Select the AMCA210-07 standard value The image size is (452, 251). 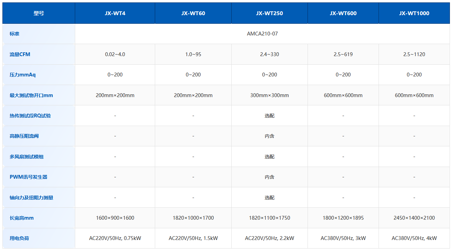click(262, 34)
